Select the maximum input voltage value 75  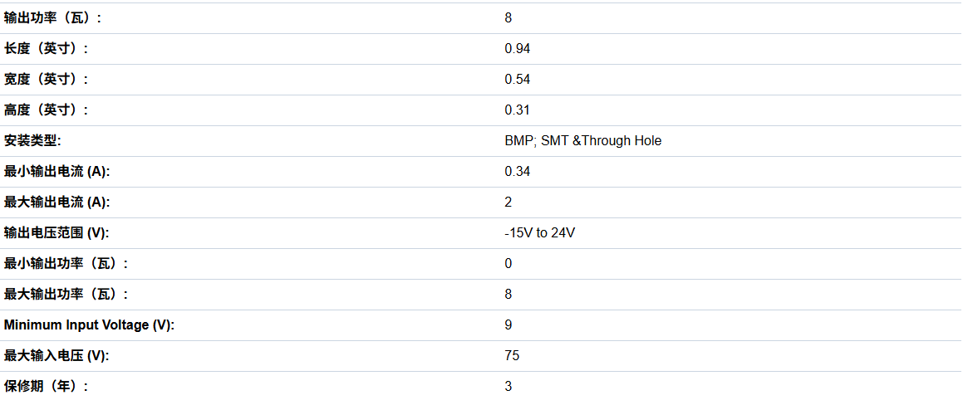512,355
